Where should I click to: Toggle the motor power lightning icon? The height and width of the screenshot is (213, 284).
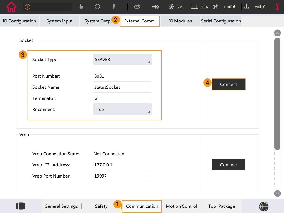[x=114, y=7]
